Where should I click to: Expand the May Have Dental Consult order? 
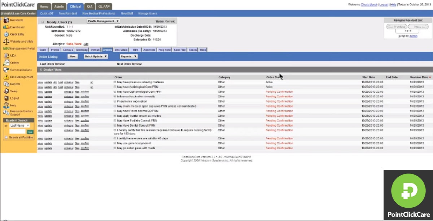115,125
